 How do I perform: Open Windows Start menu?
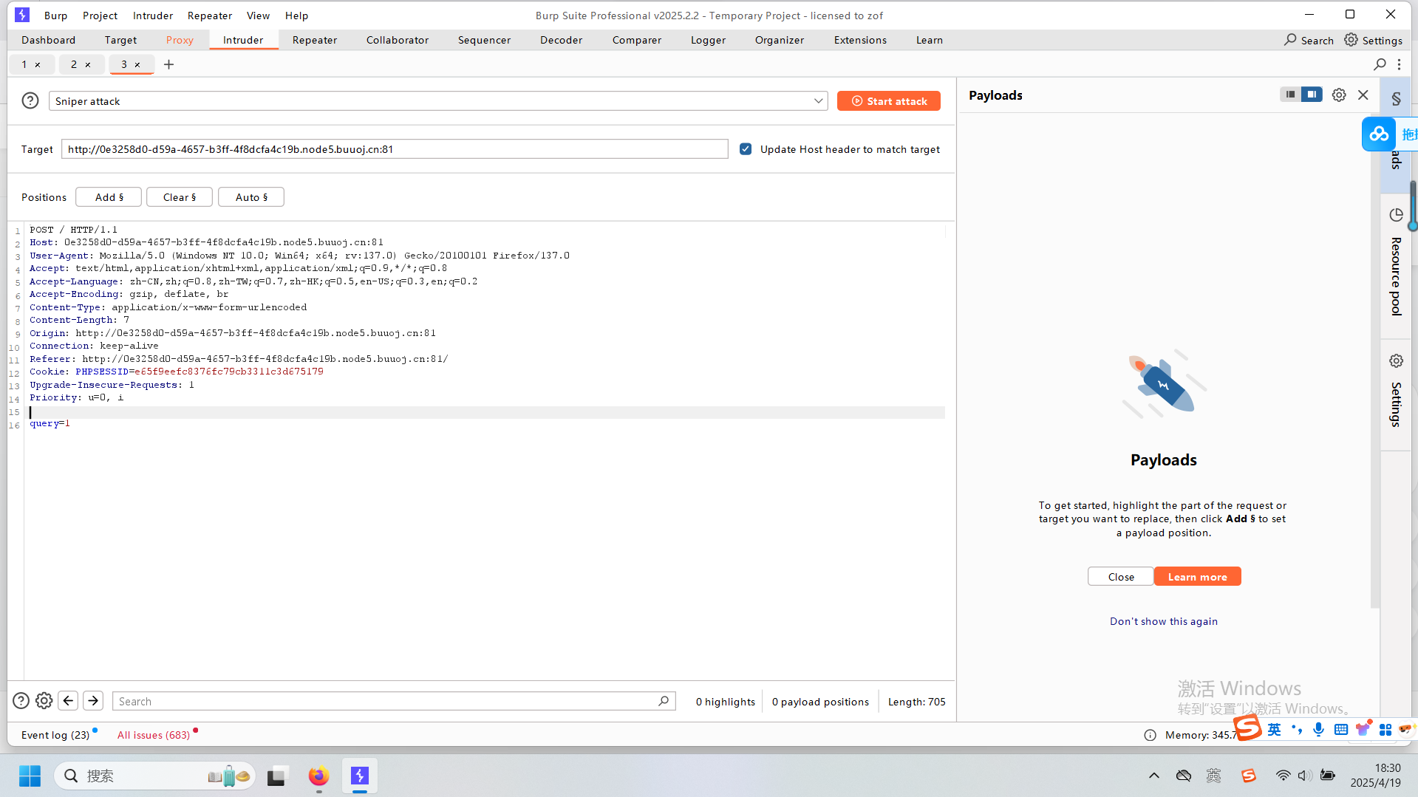pos(30,776)
